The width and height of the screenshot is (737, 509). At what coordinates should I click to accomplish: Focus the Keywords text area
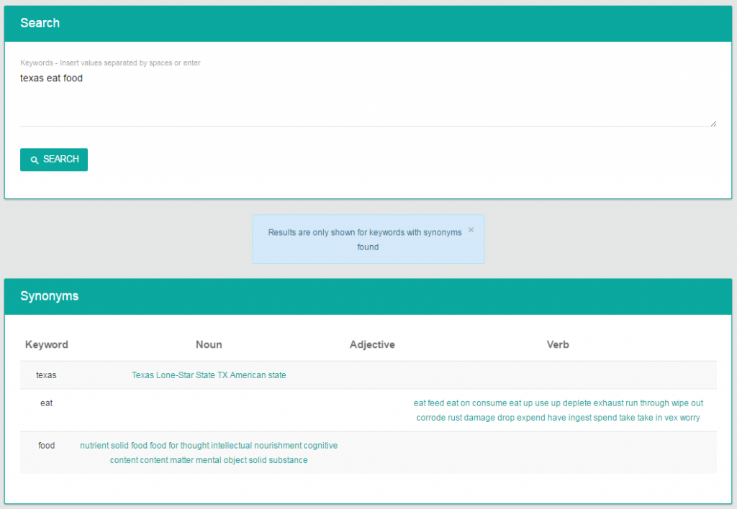pyautogui.click(x=368, y=98)
